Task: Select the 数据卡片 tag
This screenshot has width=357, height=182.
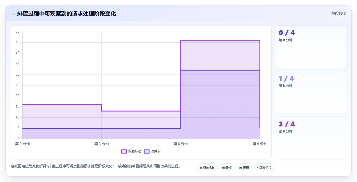Action: pyautogui.click(x=264, y=167)
